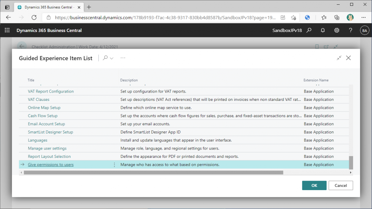This screenshot has width=372, height=209.
Task: Collapse the dialog with the shrink arrows icon
Action: tap(339, 58)
